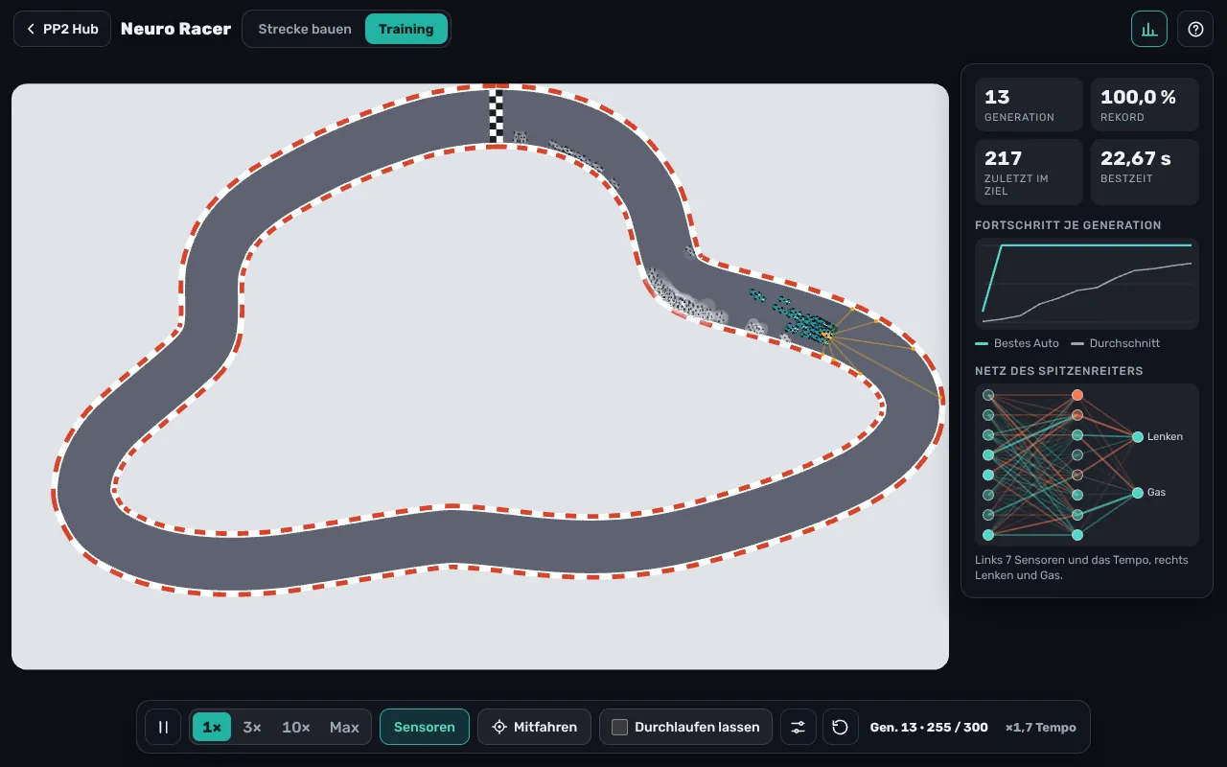Set simulation speed to 10×
The image size is (1227, 767).
point(296,727)
